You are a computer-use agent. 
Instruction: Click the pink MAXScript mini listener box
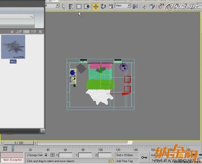click(12, 155)
